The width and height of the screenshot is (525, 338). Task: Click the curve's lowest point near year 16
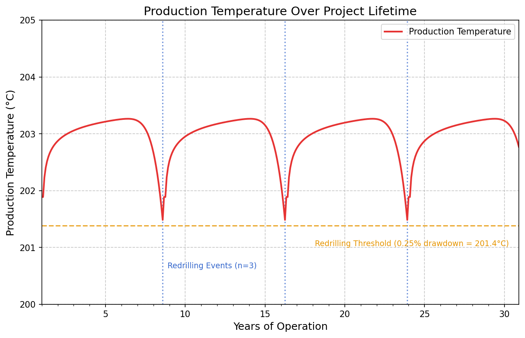(x=285, y=220)
